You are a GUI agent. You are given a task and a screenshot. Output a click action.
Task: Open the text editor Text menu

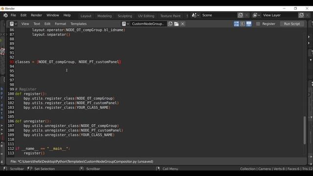(x=37, y=24)
